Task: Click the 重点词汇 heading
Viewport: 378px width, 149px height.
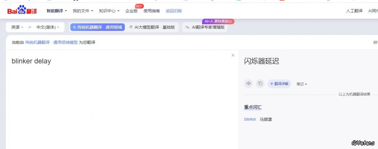Action: coord(253,107)
